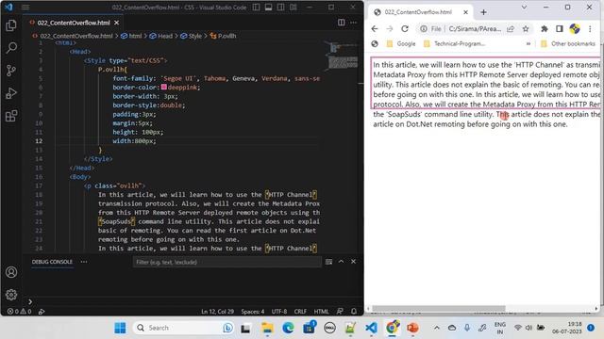The image size is (604, 339).
Task: Close the 022_ContentOverflow.html editor tab
Action: (116, 23)
